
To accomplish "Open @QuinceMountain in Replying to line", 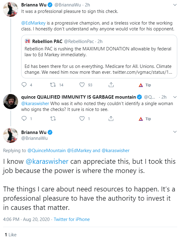I will [x=47, y=151].
